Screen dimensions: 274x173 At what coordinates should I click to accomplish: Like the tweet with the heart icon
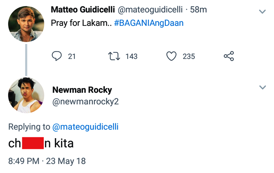[171, 56]
